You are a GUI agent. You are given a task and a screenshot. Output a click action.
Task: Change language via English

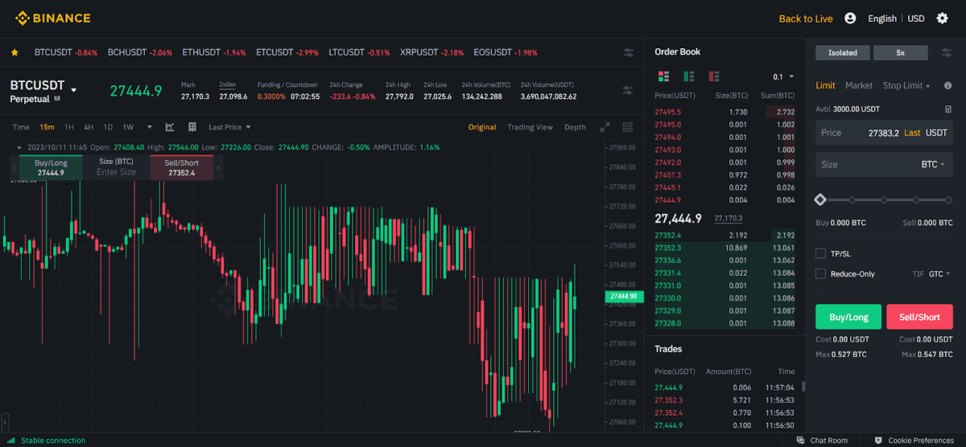[x=882, y=18]
